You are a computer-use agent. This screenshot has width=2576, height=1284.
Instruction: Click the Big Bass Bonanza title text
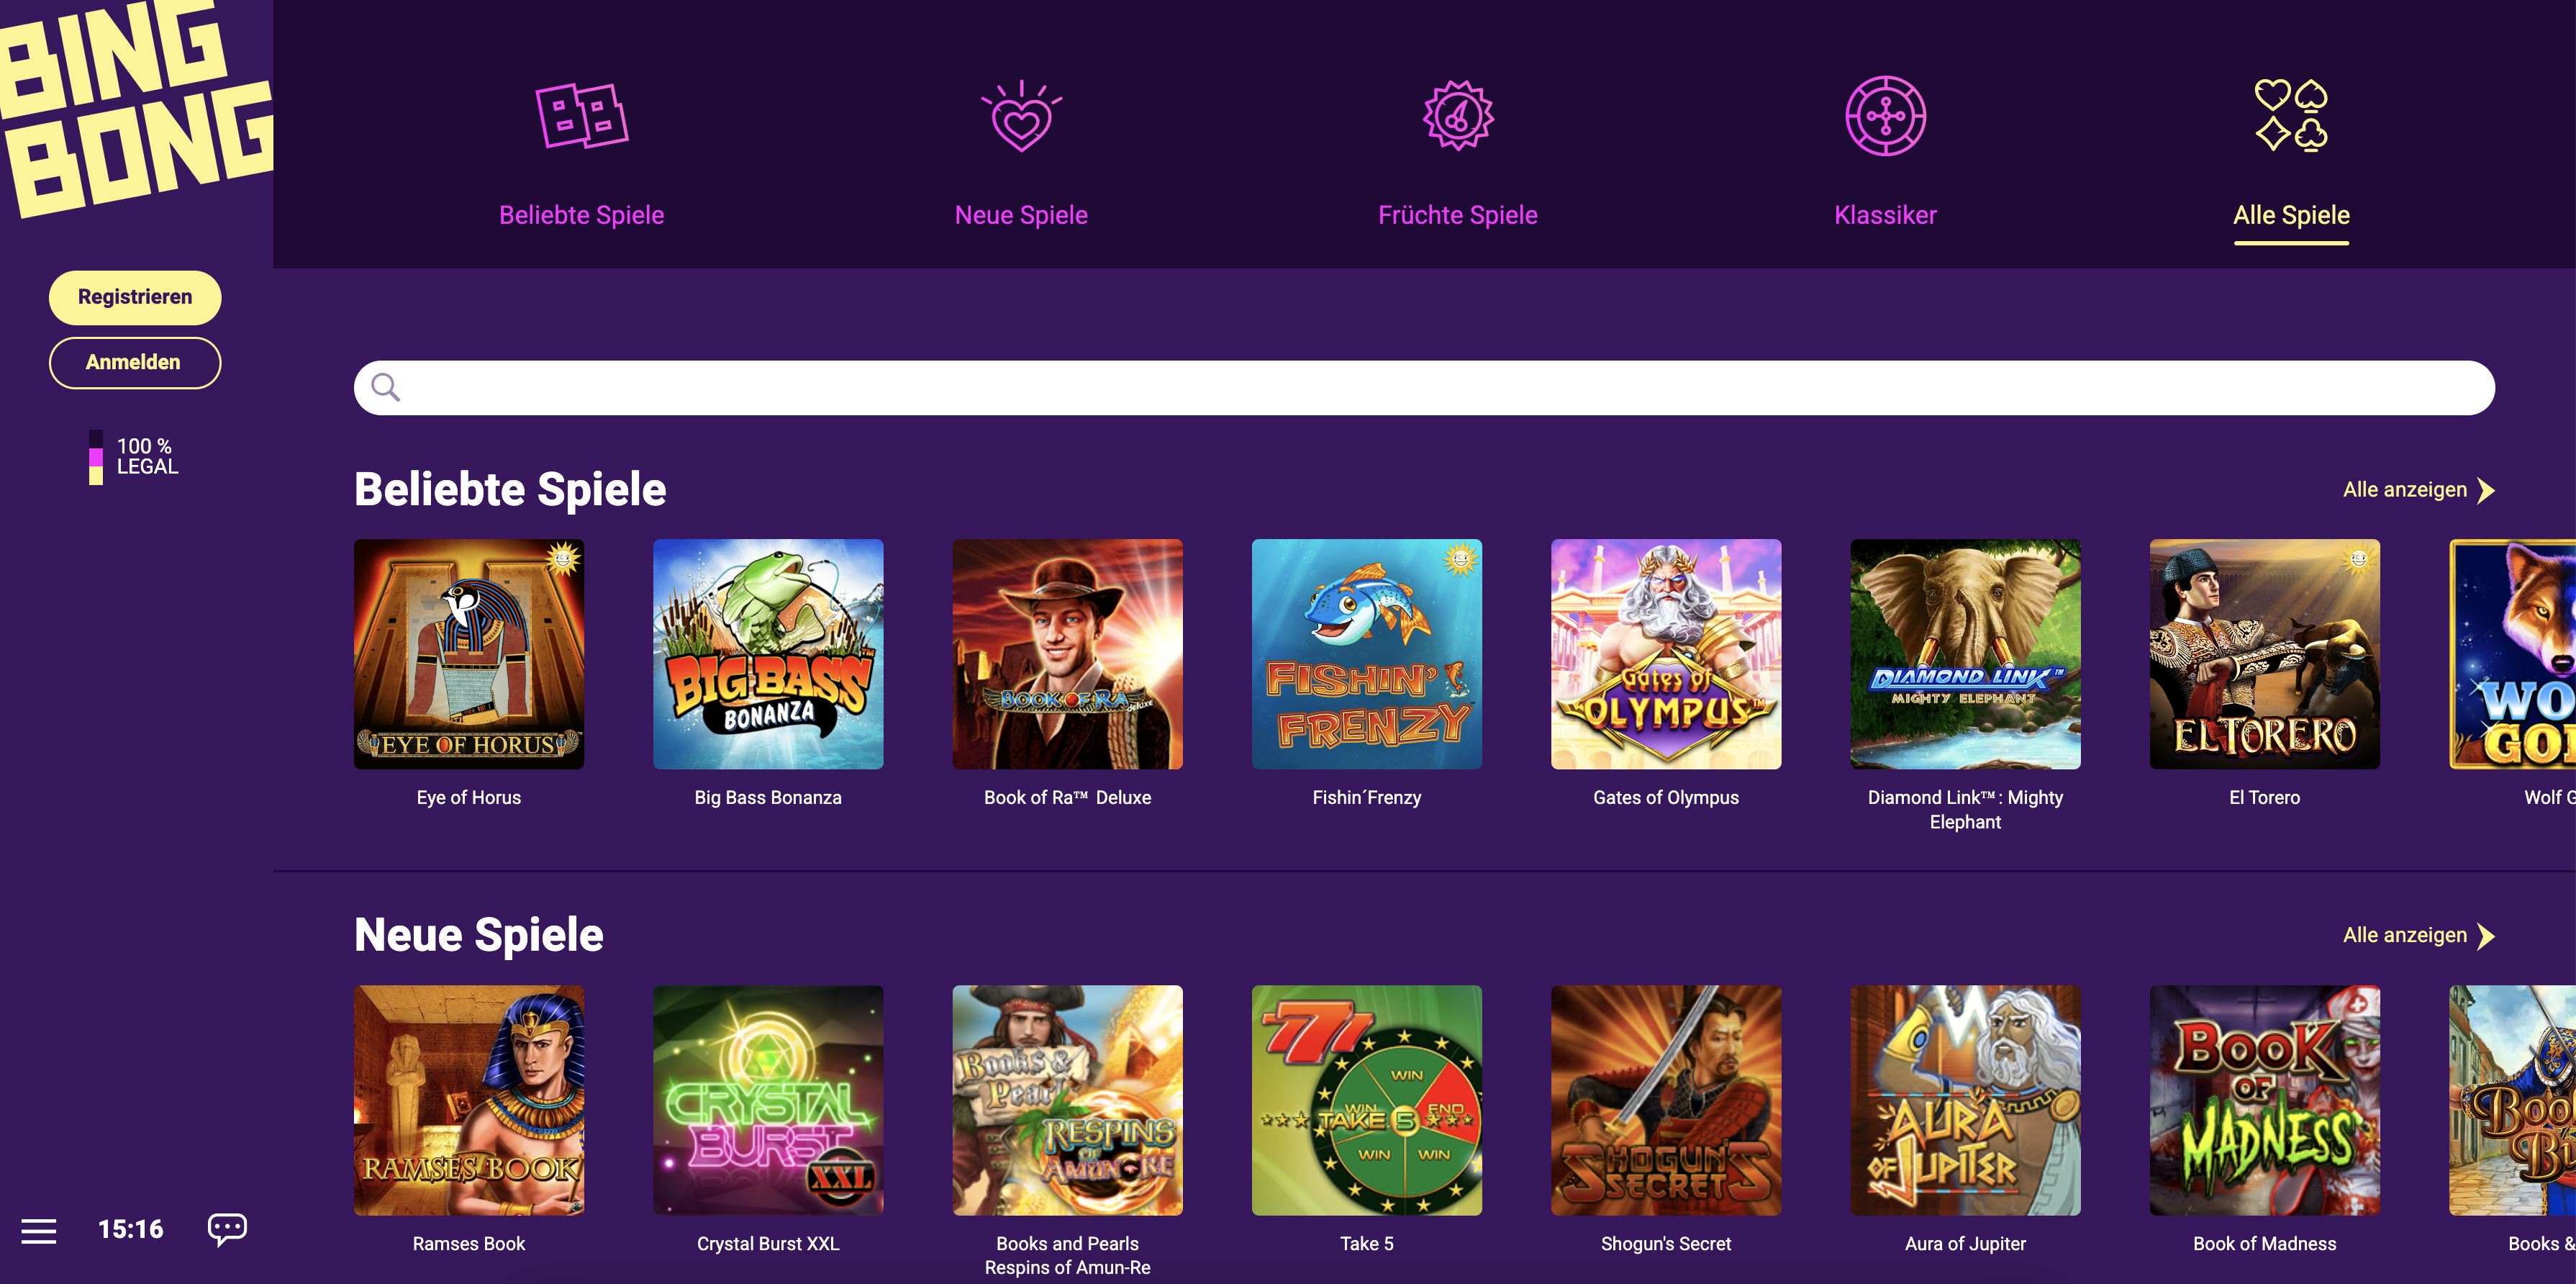[x=768, y=798]
